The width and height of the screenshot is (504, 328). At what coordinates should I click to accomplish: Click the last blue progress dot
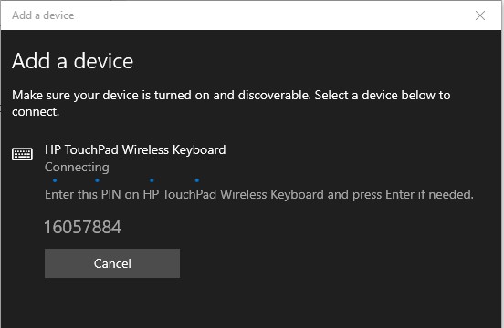coord(197,180)
